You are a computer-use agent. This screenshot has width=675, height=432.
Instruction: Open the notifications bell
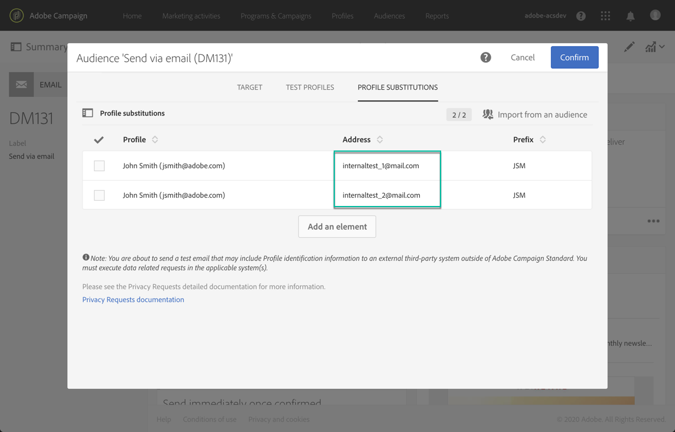pyautogui.click(x=631, y=16)
